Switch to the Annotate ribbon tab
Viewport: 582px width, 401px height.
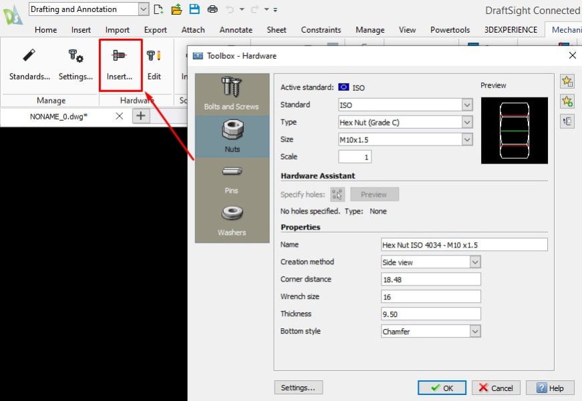coord(236,29)
